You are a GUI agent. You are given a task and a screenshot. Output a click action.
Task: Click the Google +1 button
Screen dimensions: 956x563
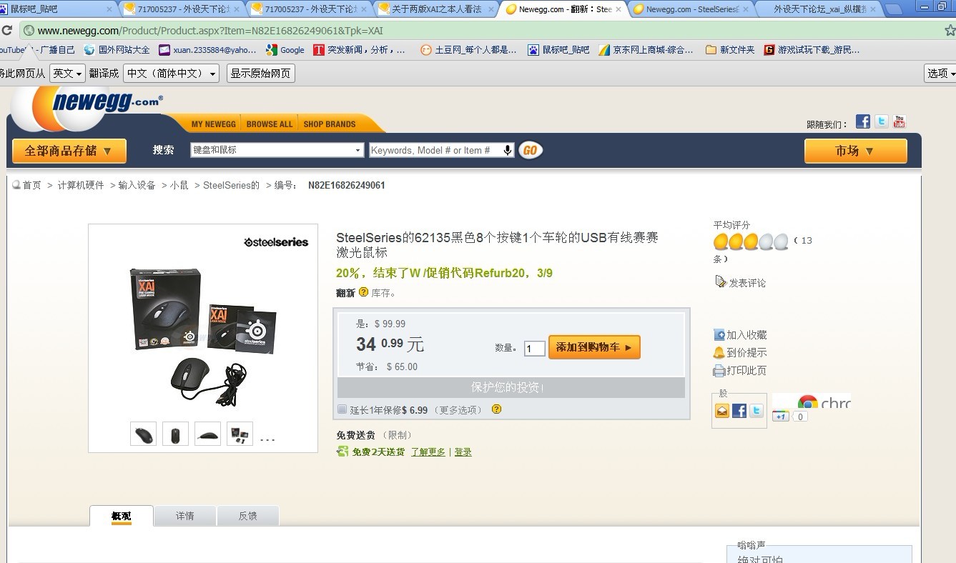[780, 417]
